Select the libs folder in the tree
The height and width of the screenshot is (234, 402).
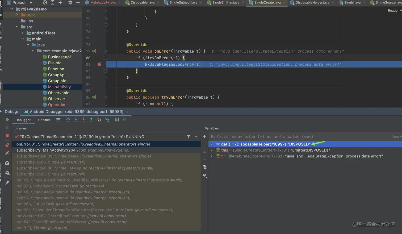[30, 21]
